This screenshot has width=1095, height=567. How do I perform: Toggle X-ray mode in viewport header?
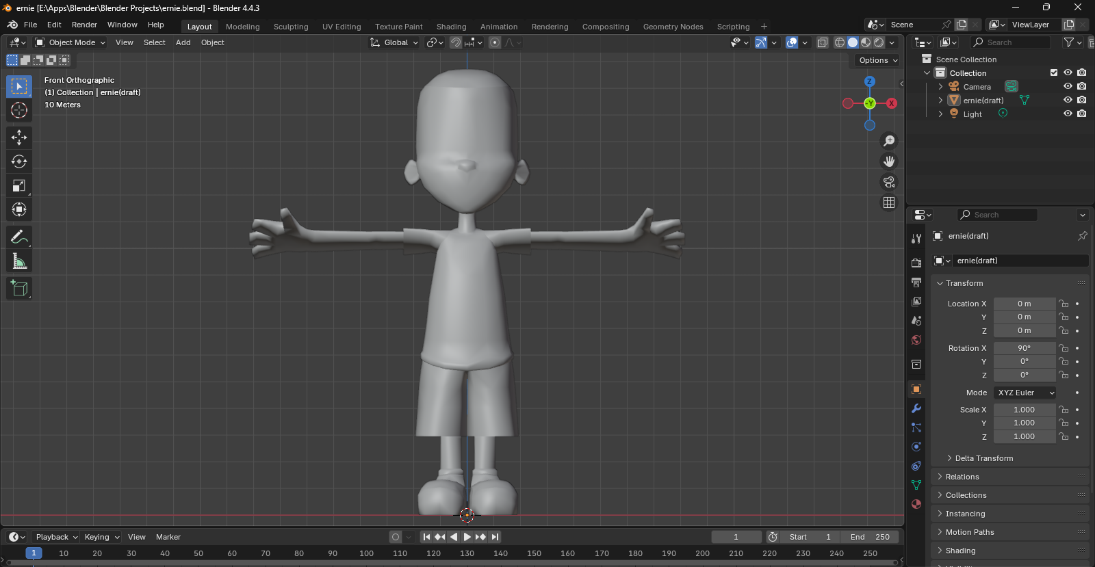822,42
